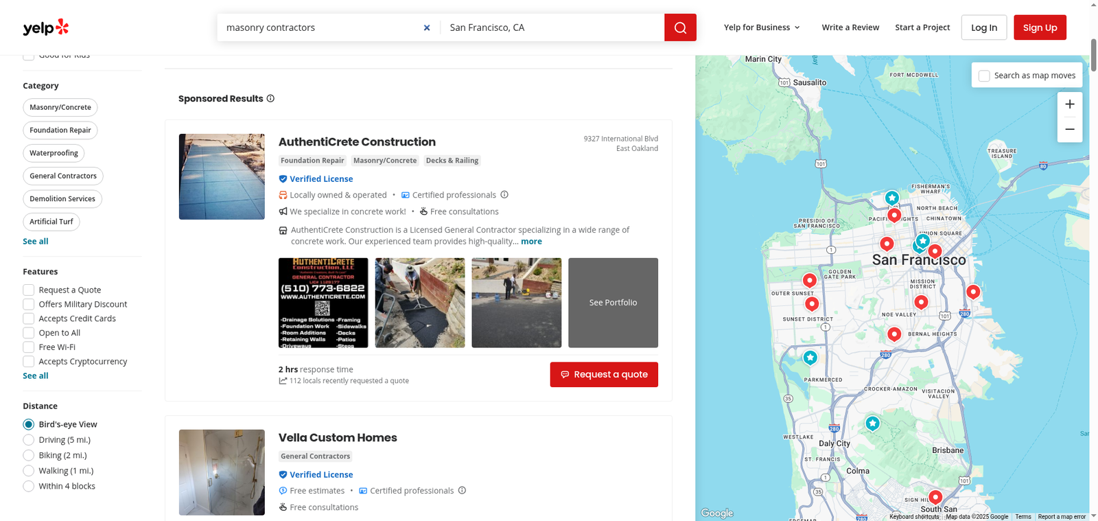
Task: Open Vella Custom Homes listing title
Action: 338,438
